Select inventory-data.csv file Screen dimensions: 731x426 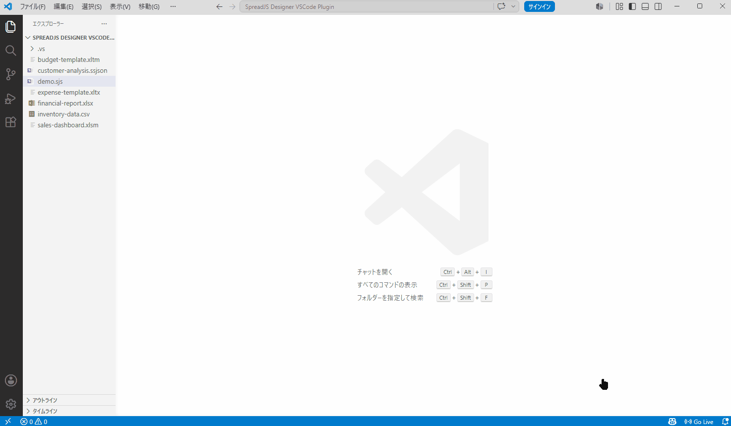click(69, 114)
